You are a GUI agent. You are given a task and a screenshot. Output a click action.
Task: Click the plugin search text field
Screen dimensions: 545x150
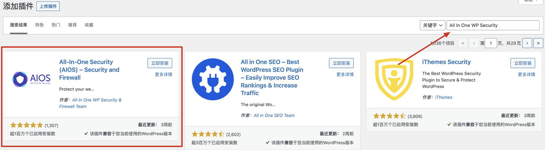click(x=493, y=25)
